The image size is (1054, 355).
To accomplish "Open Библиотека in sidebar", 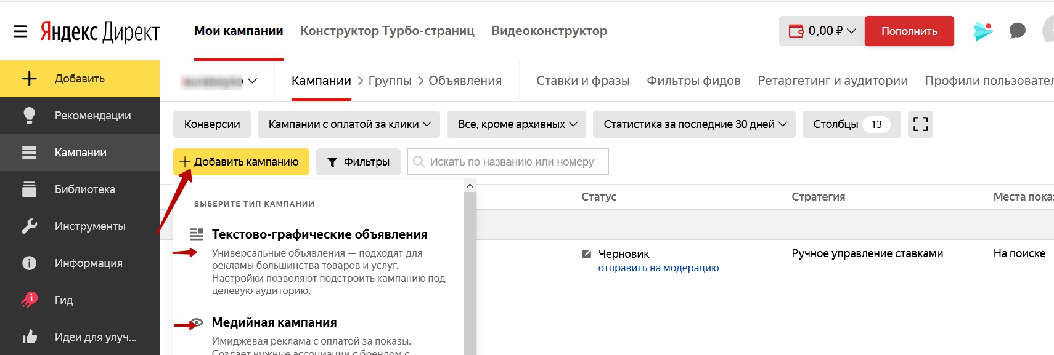I will tap(80, 189).
